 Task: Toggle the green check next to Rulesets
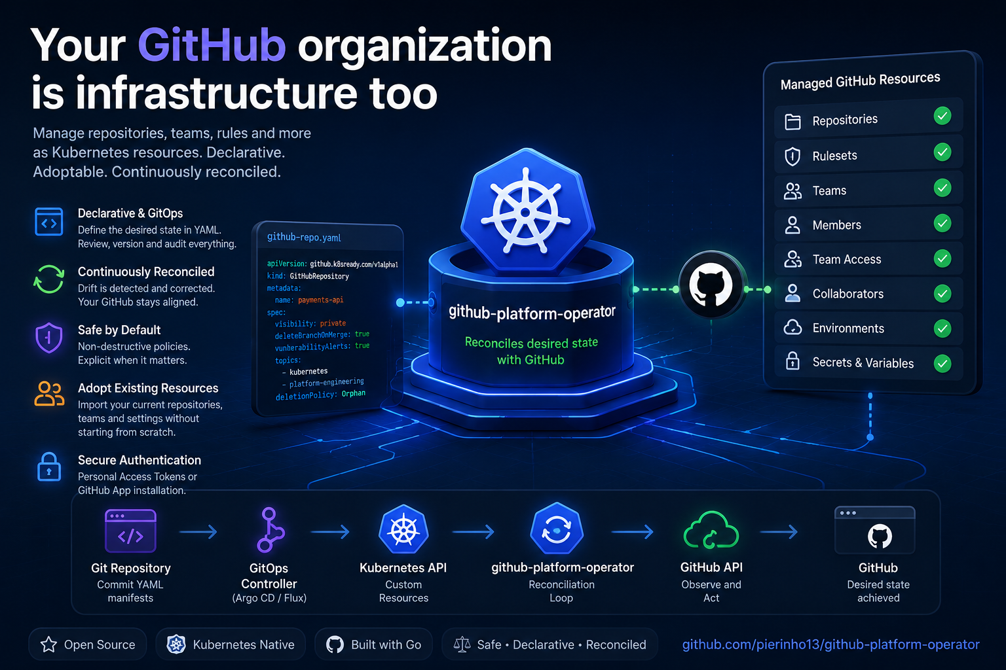tap(942, 152)
